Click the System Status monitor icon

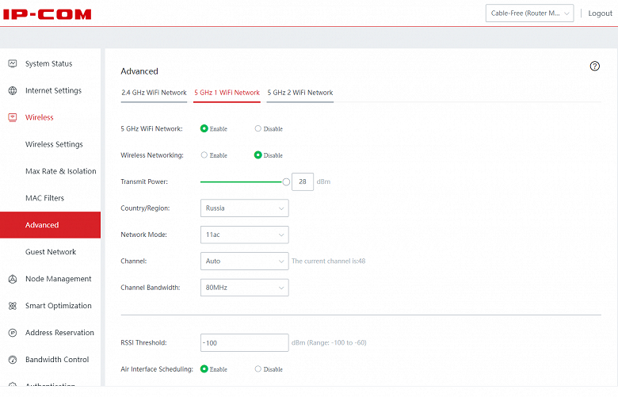[x=12, y=63]
